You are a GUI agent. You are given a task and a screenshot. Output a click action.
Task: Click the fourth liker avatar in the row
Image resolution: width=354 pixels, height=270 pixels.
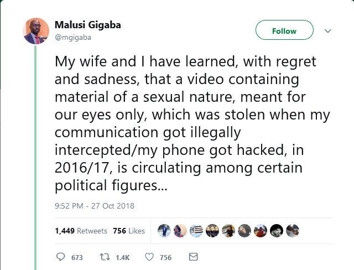pyautogui.click(x=212, y=231)
